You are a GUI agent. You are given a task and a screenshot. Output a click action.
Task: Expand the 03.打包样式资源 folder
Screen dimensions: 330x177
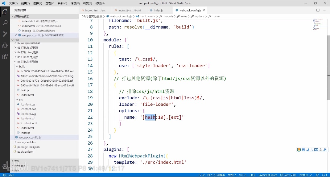pyautogui.click(x=27, y=47)
